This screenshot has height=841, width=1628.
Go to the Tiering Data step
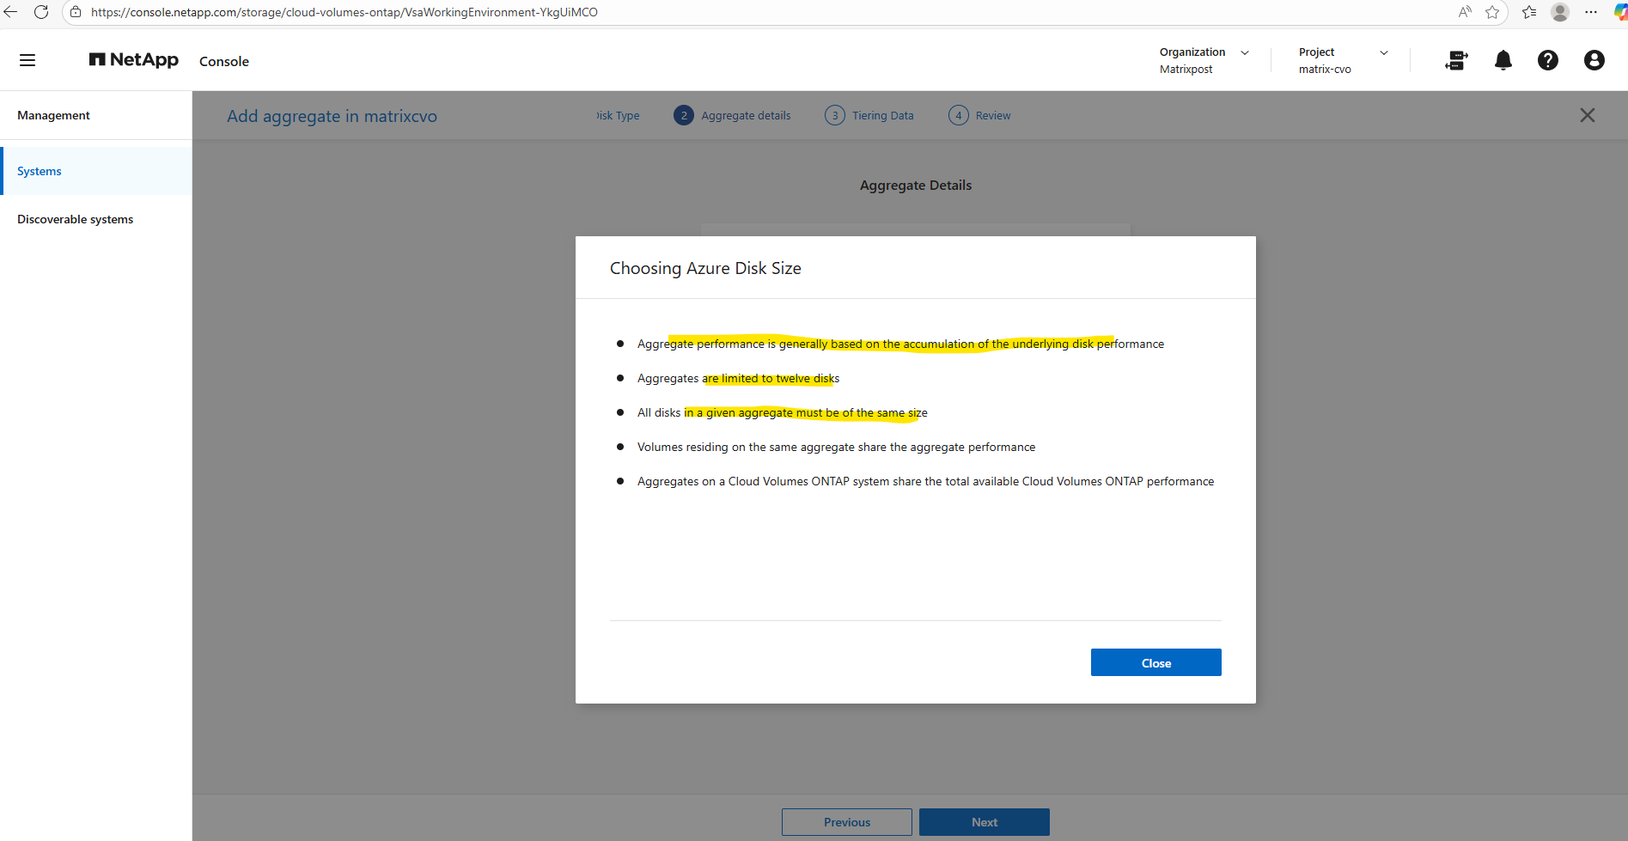[x=869, y=115]
